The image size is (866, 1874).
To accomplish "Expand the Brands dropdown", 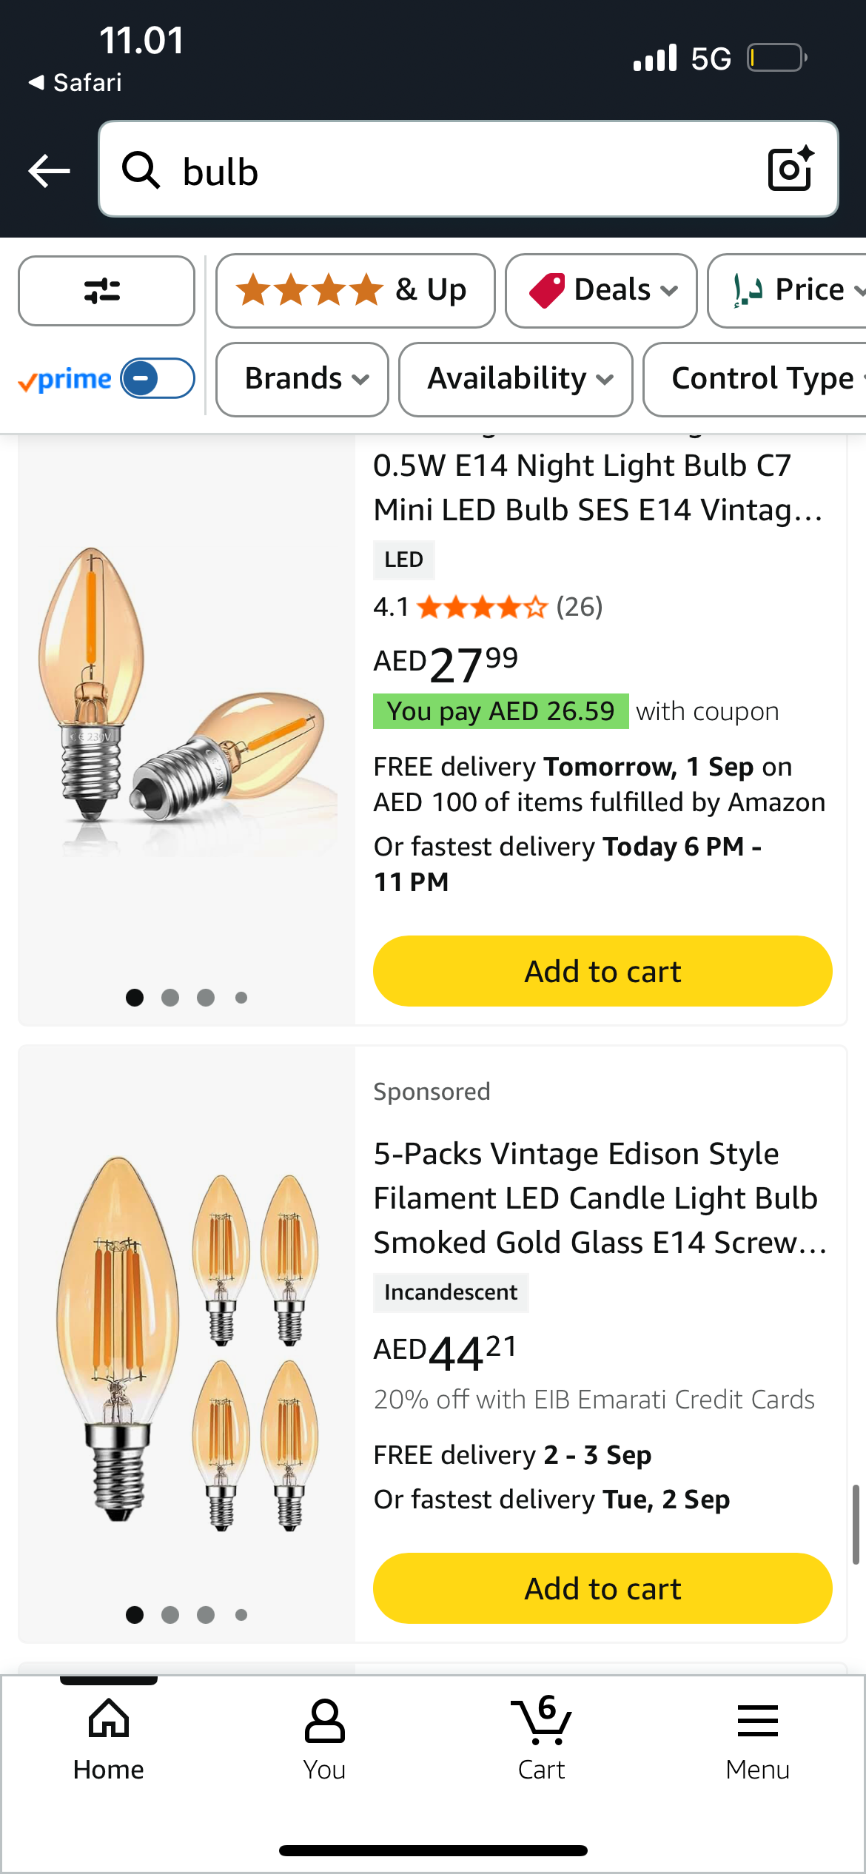I will (x=302, y=379).
